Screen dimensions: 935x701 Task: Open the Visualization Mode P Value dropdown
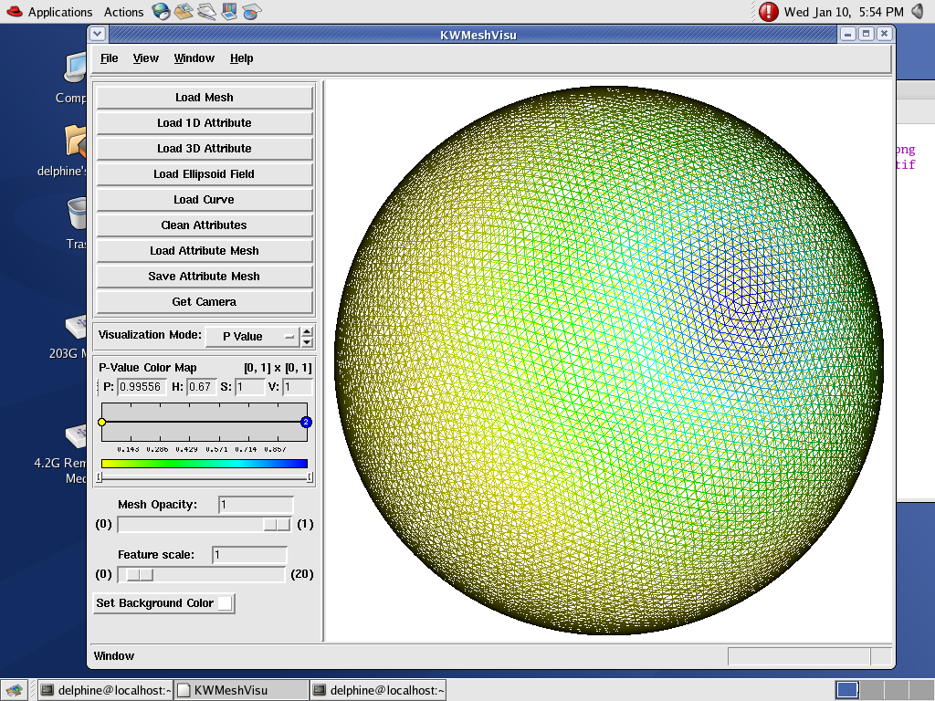coord(252,336)
